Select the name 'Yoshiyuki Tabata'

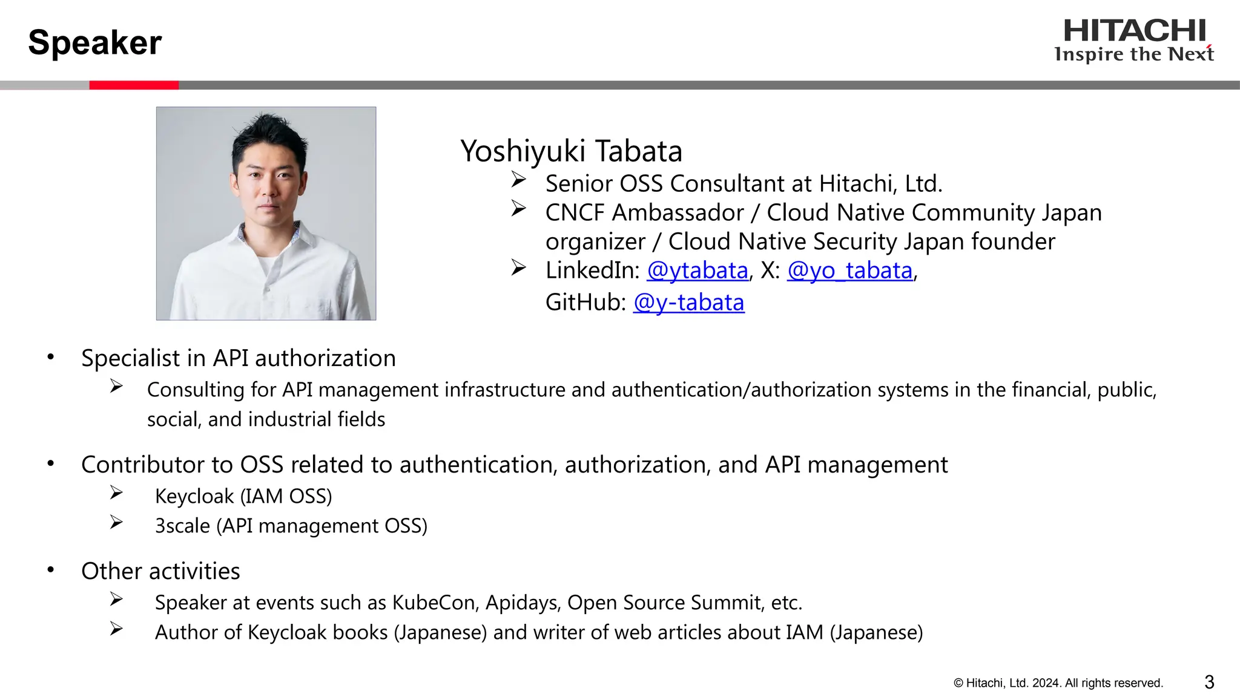click(571, 151)
